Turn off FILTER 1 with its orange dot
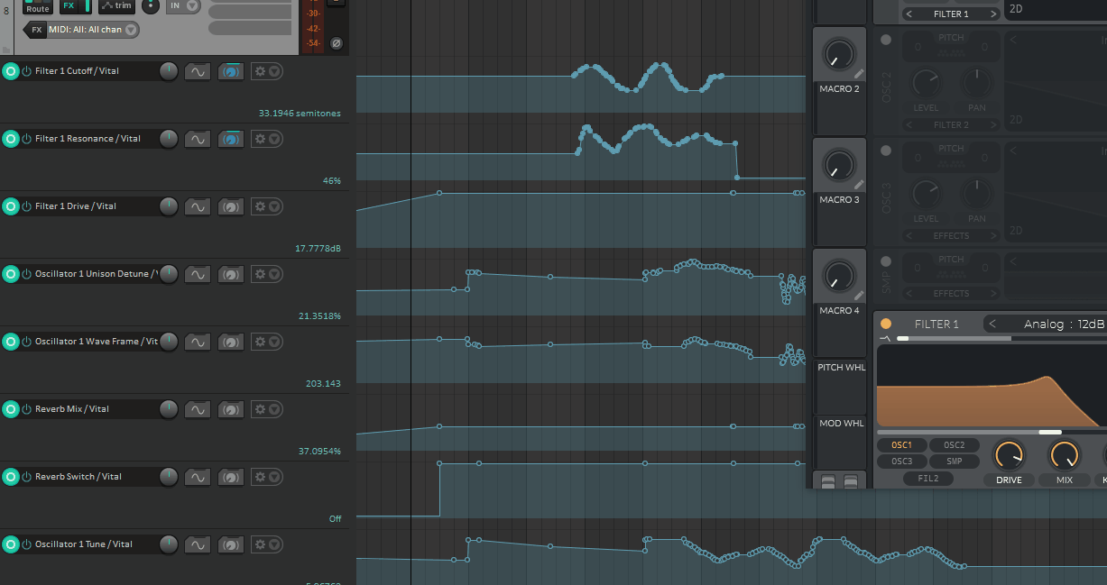This screenshot has height=585, width=1107. pyautogui.click(x=885, y=324)
